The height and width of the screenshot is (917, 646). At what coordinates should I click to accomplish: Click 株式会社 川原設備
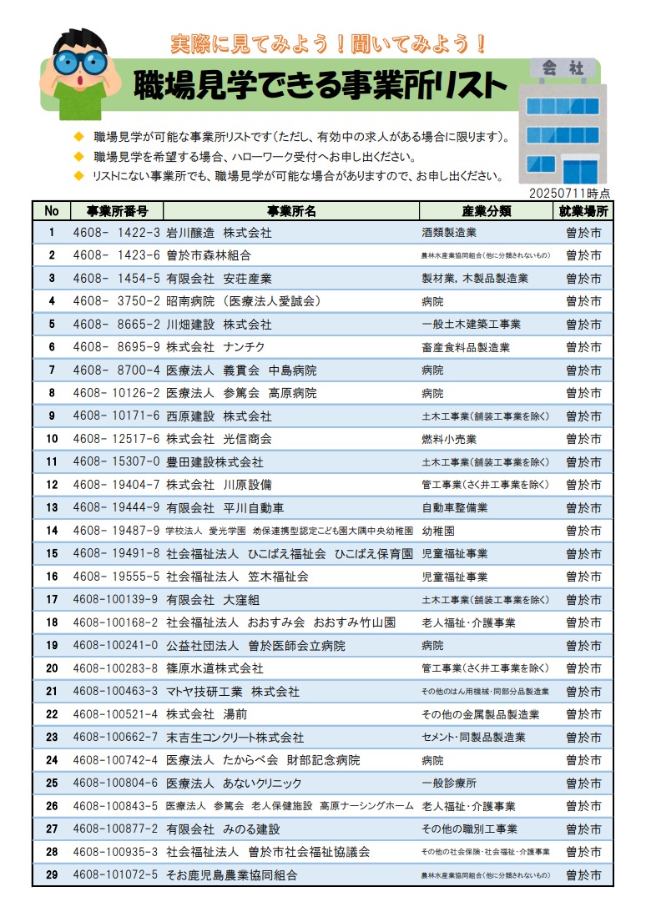point(219,485)
